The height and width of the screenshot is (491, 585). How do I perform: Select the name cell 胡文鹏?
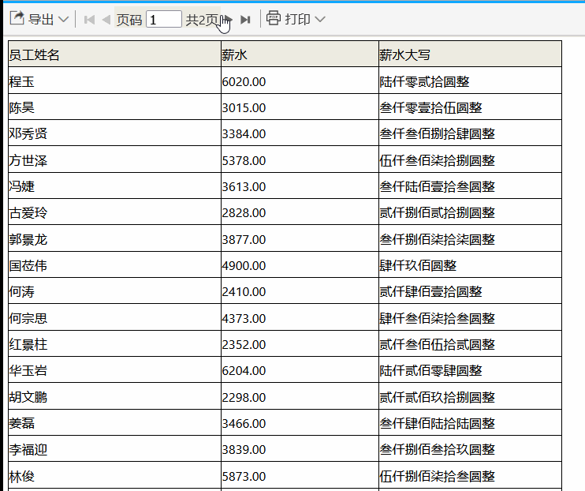pyautogui.click(x=114, y=396)
